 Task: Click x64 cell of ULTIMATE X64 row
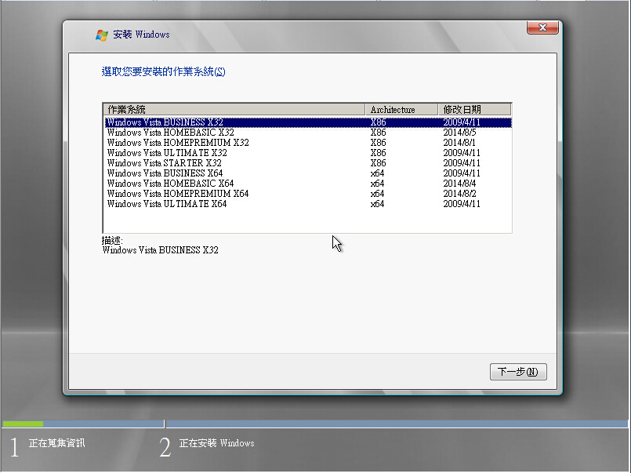tap(378, 204)
